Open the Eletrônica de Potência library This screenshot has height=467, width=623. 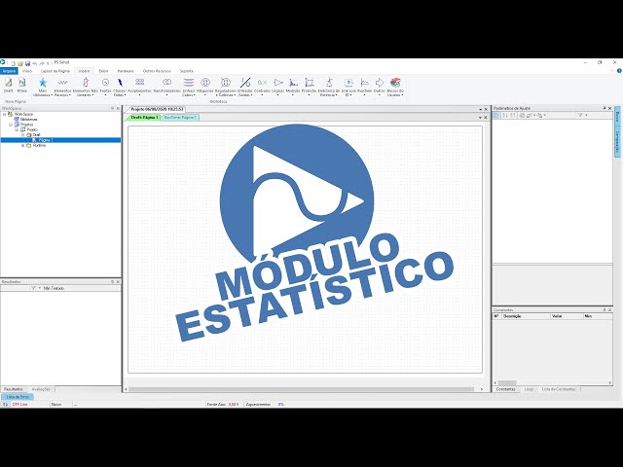point(329,87)
